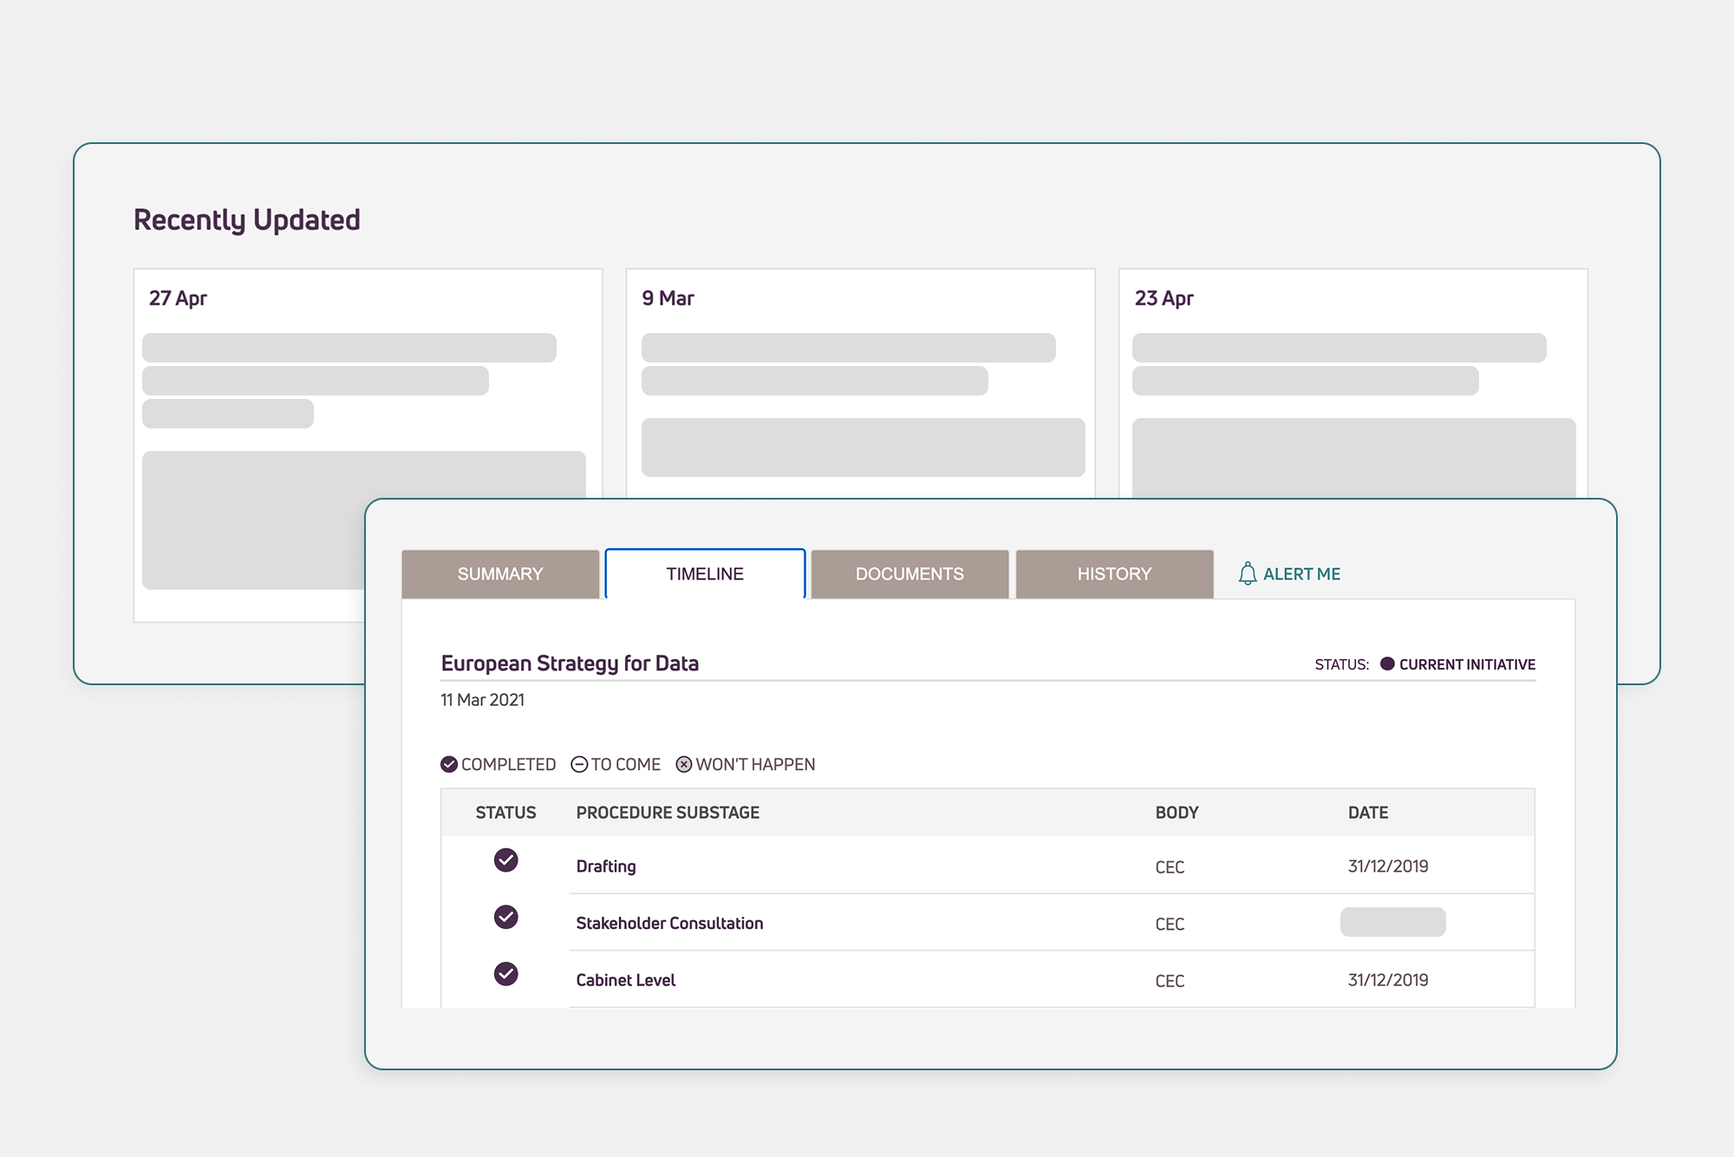Viewport: 1734px width, 1157px height.
Task: Click the Stakeholder Consultation completed checkmark
Action: pyautogui.click(x=505, y=917)
